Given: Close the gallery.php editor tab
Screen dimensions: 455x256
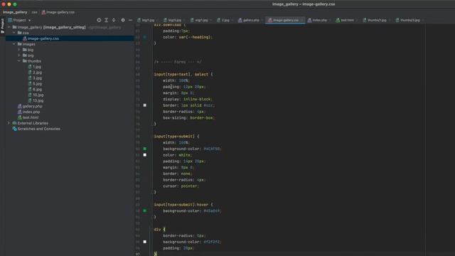Looking at the screenshot, I should click(262, 21).
